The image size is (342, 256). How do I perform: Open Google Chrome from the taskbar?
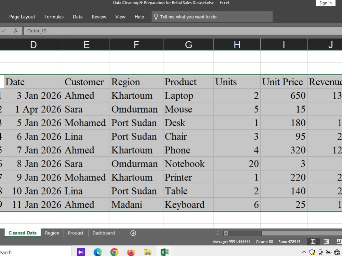point(114,252)
